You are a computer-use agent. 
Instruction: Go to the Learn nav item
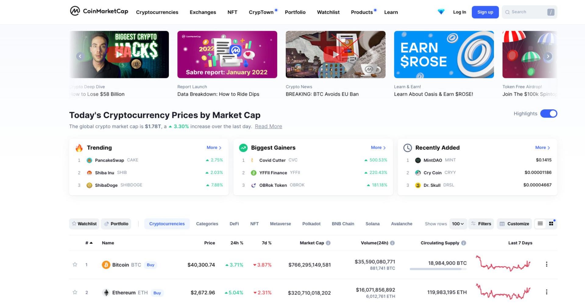pyautogui.click(x=391, y=12)
